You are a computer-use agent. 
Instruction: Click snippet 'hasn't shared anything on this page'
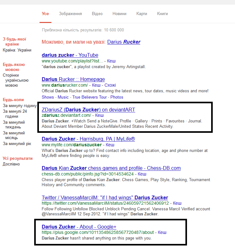[97, 238]
